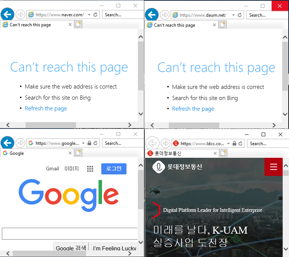This screenshot has width=289, height=257.
Task: Click the ldcc favicon in the address bar
Action: click(176, 143)
